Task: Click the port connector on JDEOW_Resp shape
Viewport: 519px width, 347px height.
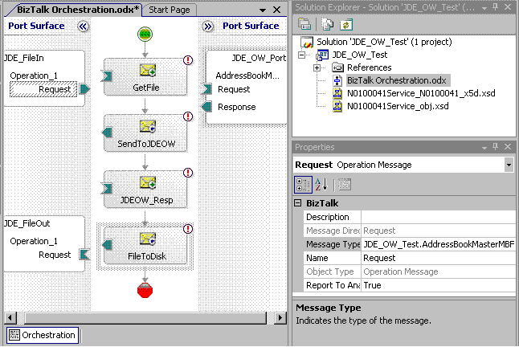Action: 107,189
